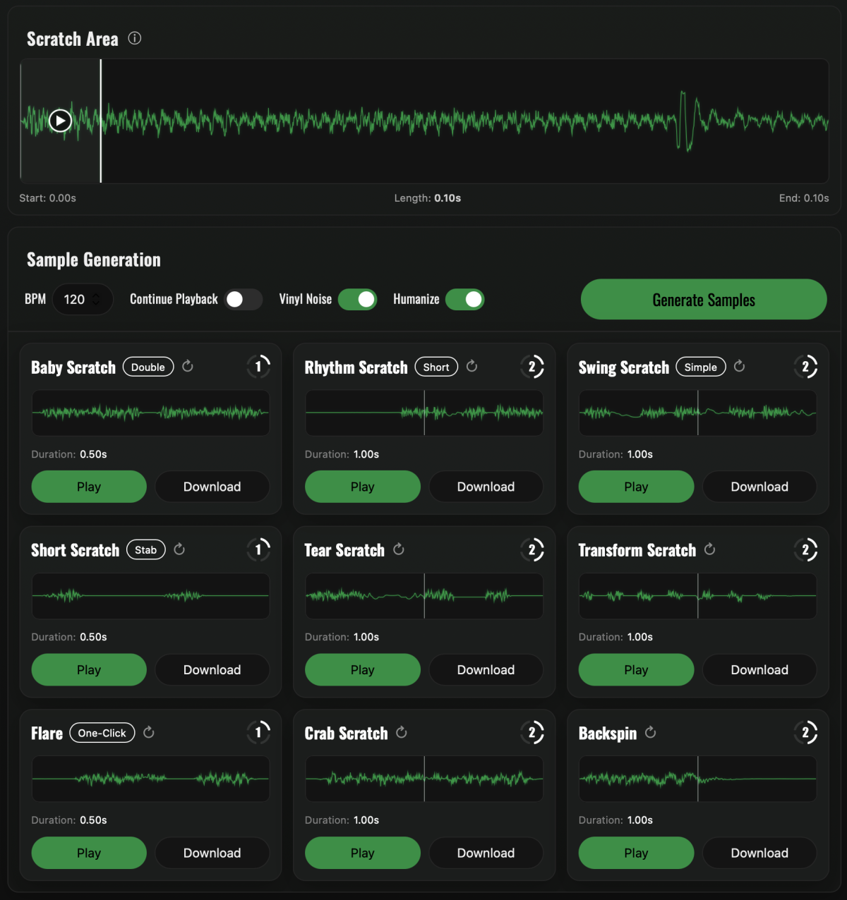Viewport: 847px width, 900px height.
Task: Enable the Continue Playback toggle
Action: [244, 300]
